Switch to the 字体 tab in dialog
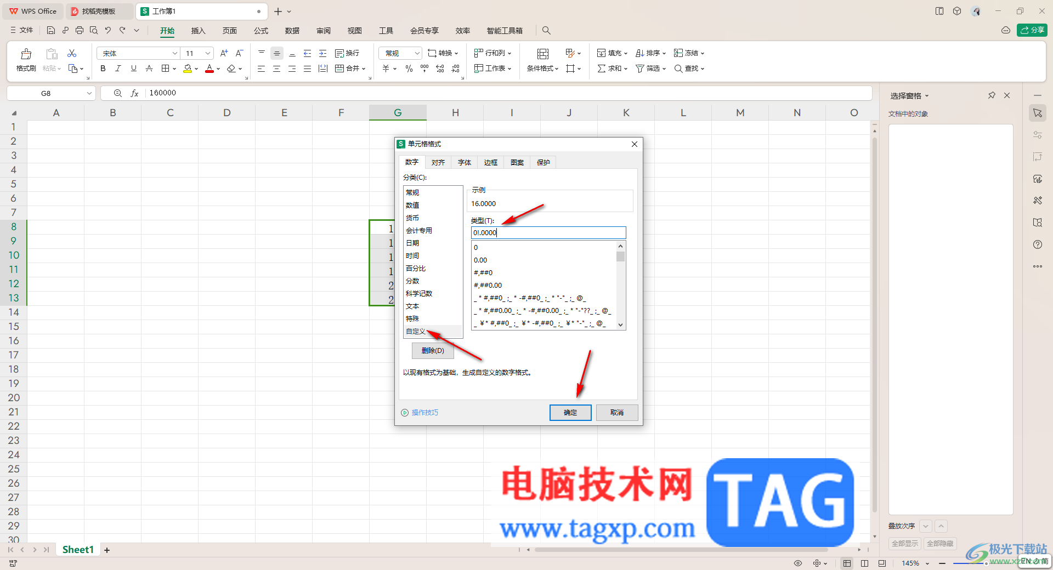The image size is (1053, 570). click(465, 162)
